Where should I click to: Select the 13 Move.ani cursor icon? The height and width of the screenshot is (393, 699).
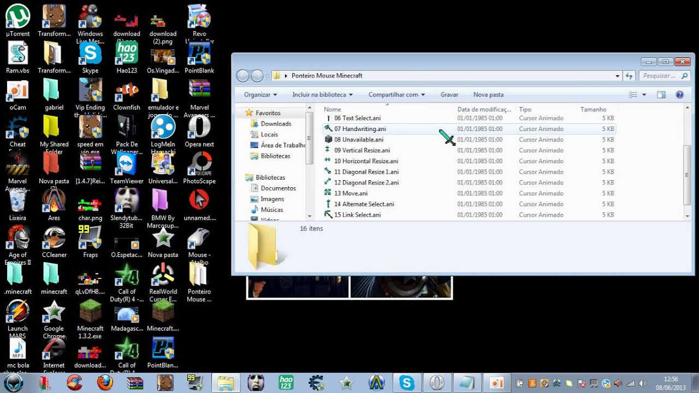328,193
